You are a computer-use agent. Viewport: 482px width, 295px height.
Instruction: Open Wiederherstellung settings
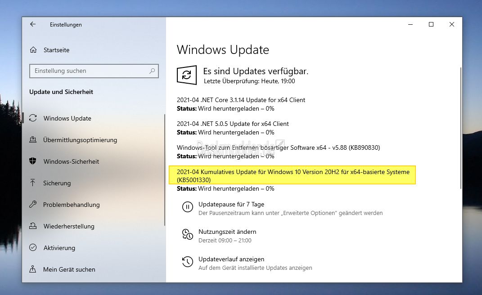(69, 226)
